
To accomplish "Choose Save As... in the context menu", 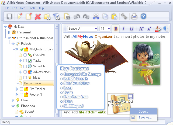I will [x=144, y=118].
